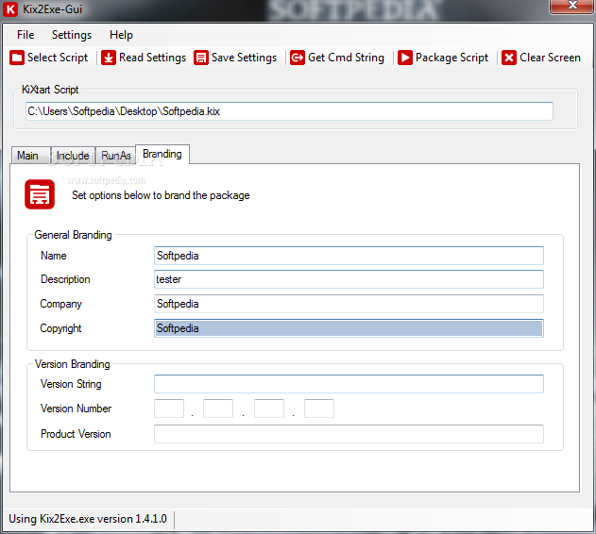Click the Save Settings icon

[201, 58]
